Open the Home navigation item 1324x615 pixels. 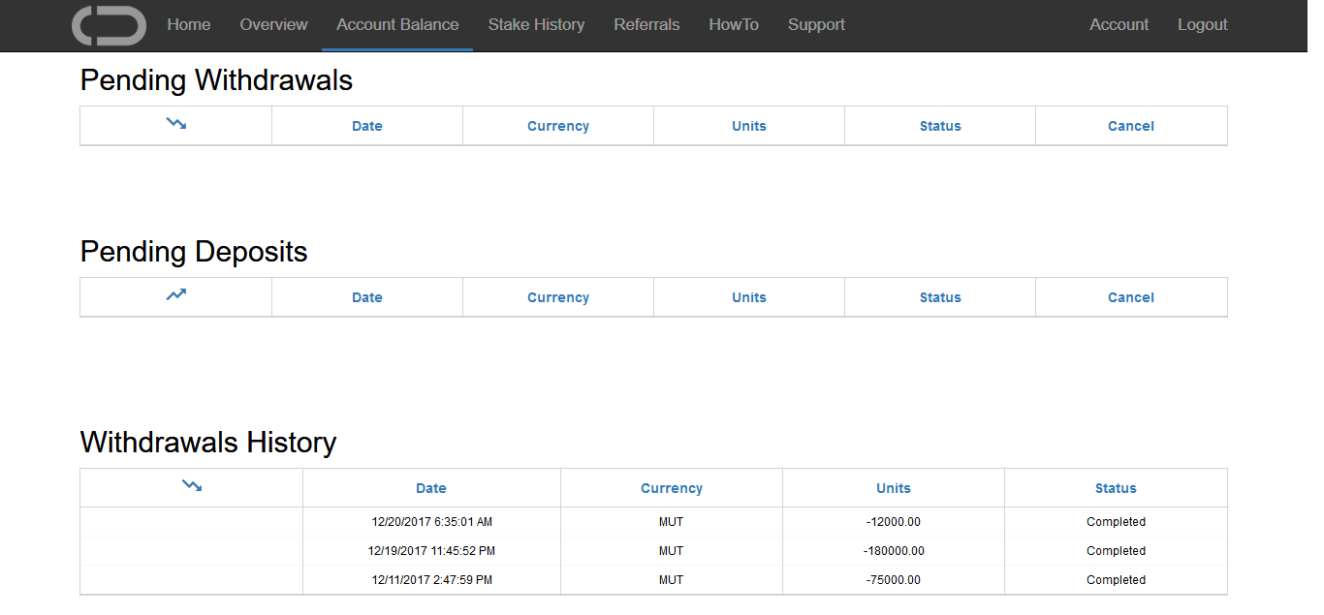tap(188, 24)
